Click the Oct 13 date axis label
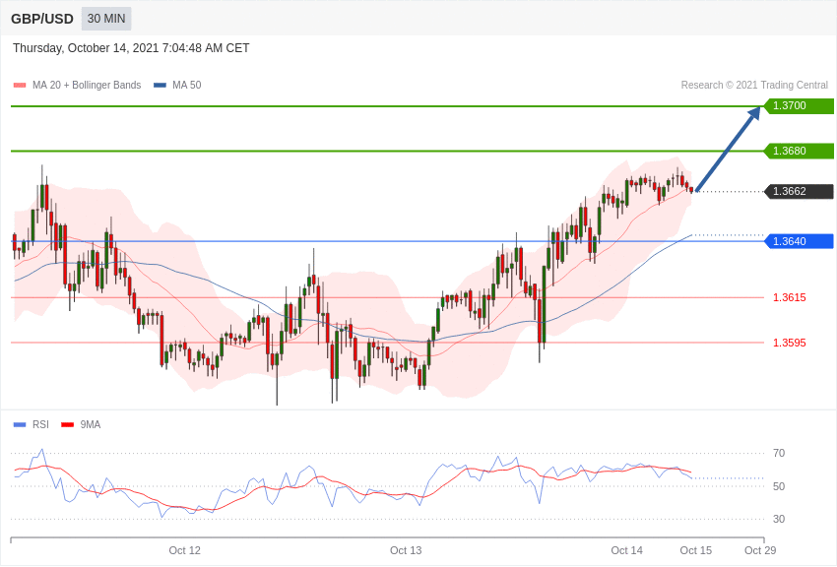 406,550
